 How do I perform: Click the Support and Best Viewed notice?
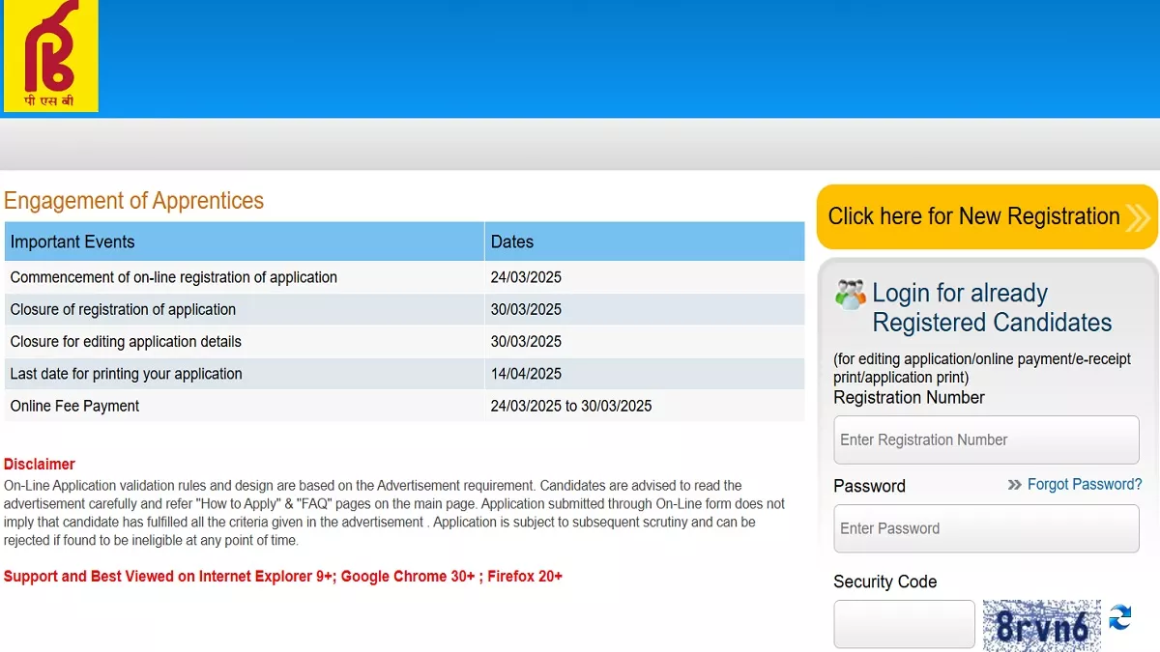click(x=283, y=577)
